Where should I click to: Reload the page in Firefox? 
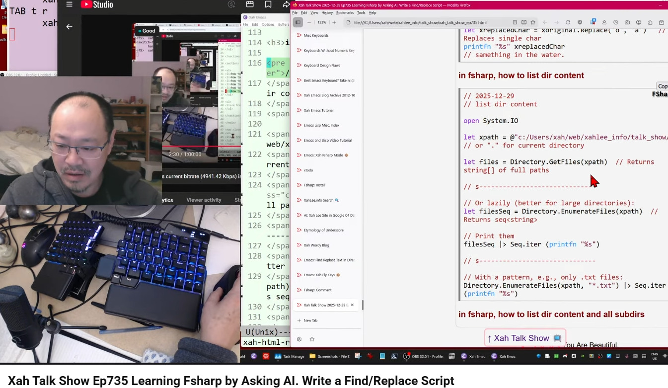tap(568, 22)
